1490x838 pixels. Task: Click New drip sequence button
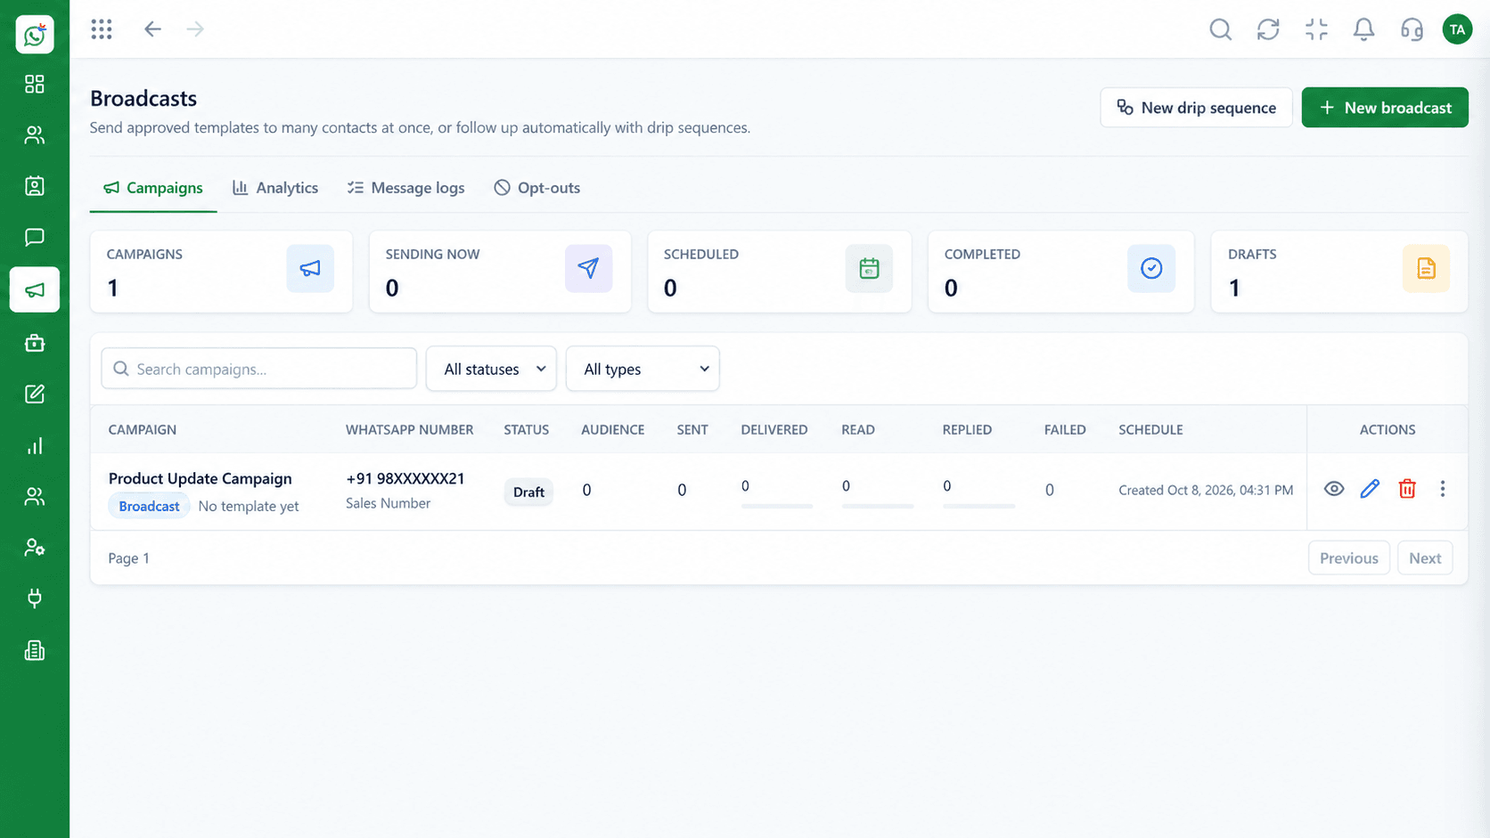(1196, 108)
